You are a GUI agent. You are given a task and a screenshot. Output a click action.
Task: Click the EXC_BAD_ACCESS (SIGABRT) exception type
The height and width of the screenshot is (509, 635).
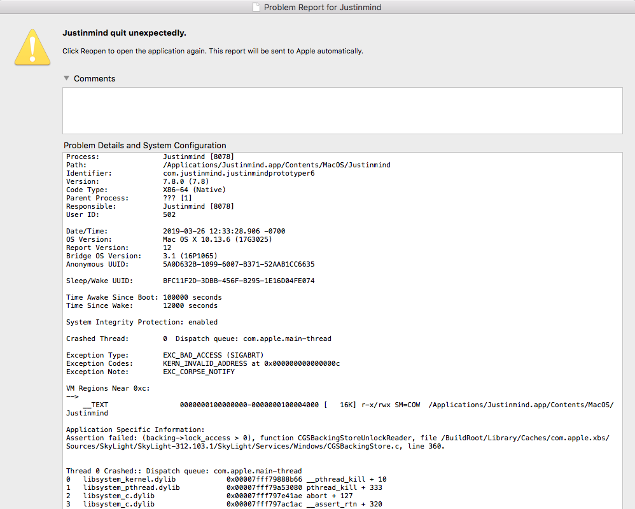(213, 355)
